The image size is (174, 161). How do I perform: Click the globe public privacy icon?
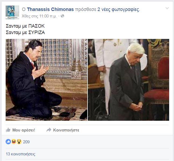coord(63,16)
